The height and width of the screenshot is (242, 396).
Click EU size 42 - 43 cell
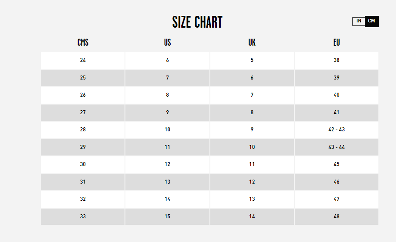(x=337, y=130)
